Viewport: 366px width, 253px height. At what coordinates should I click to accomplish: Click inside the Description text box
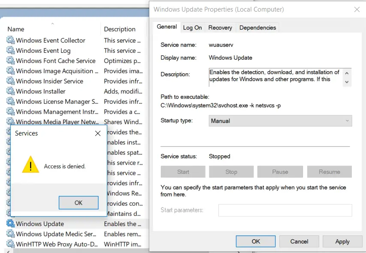[x=275, y=77]
